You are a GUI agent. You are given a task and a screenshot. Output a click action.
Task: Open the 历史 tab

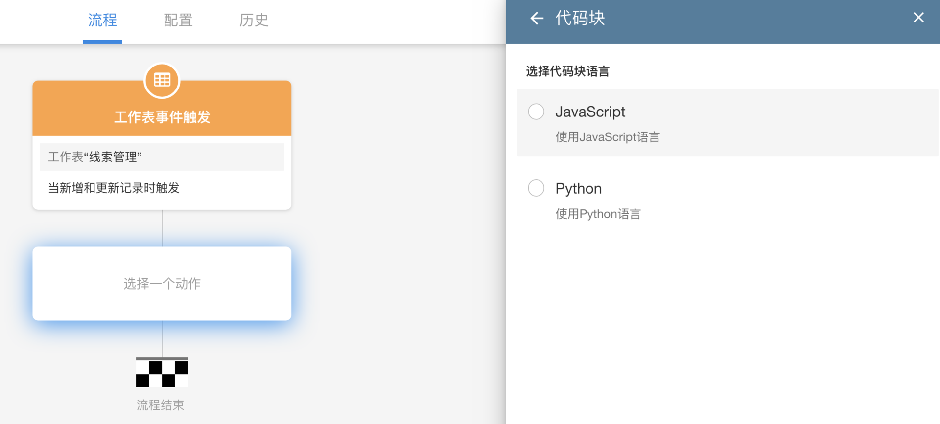coord(254,20)
